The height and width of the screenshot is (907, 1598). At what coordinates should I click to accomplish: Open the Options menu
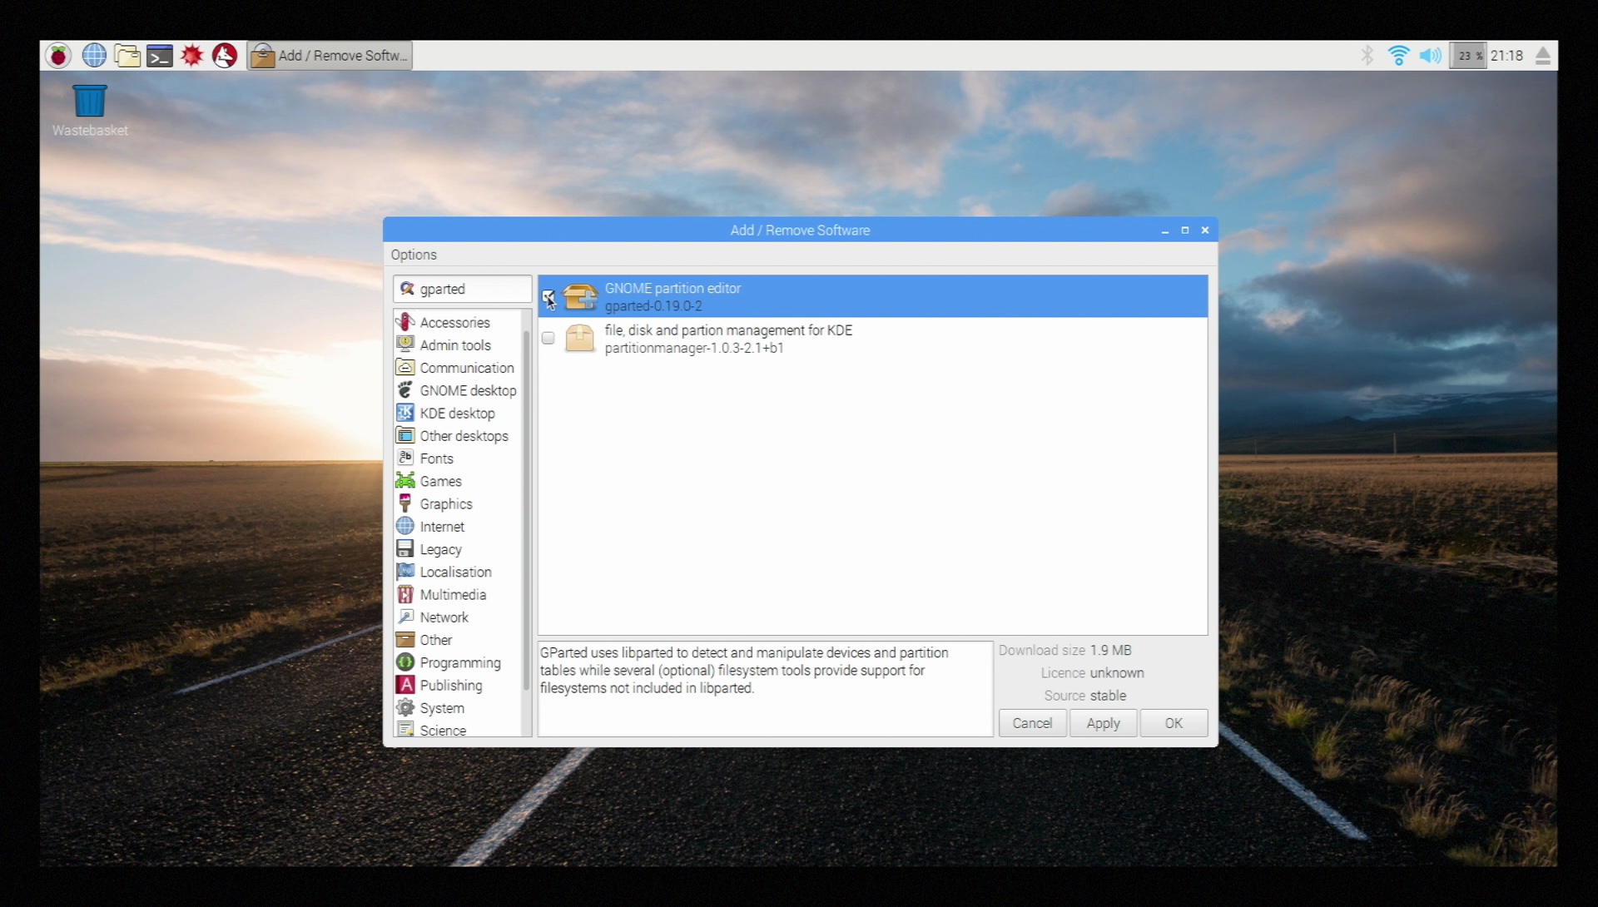[x=414, y=255]
